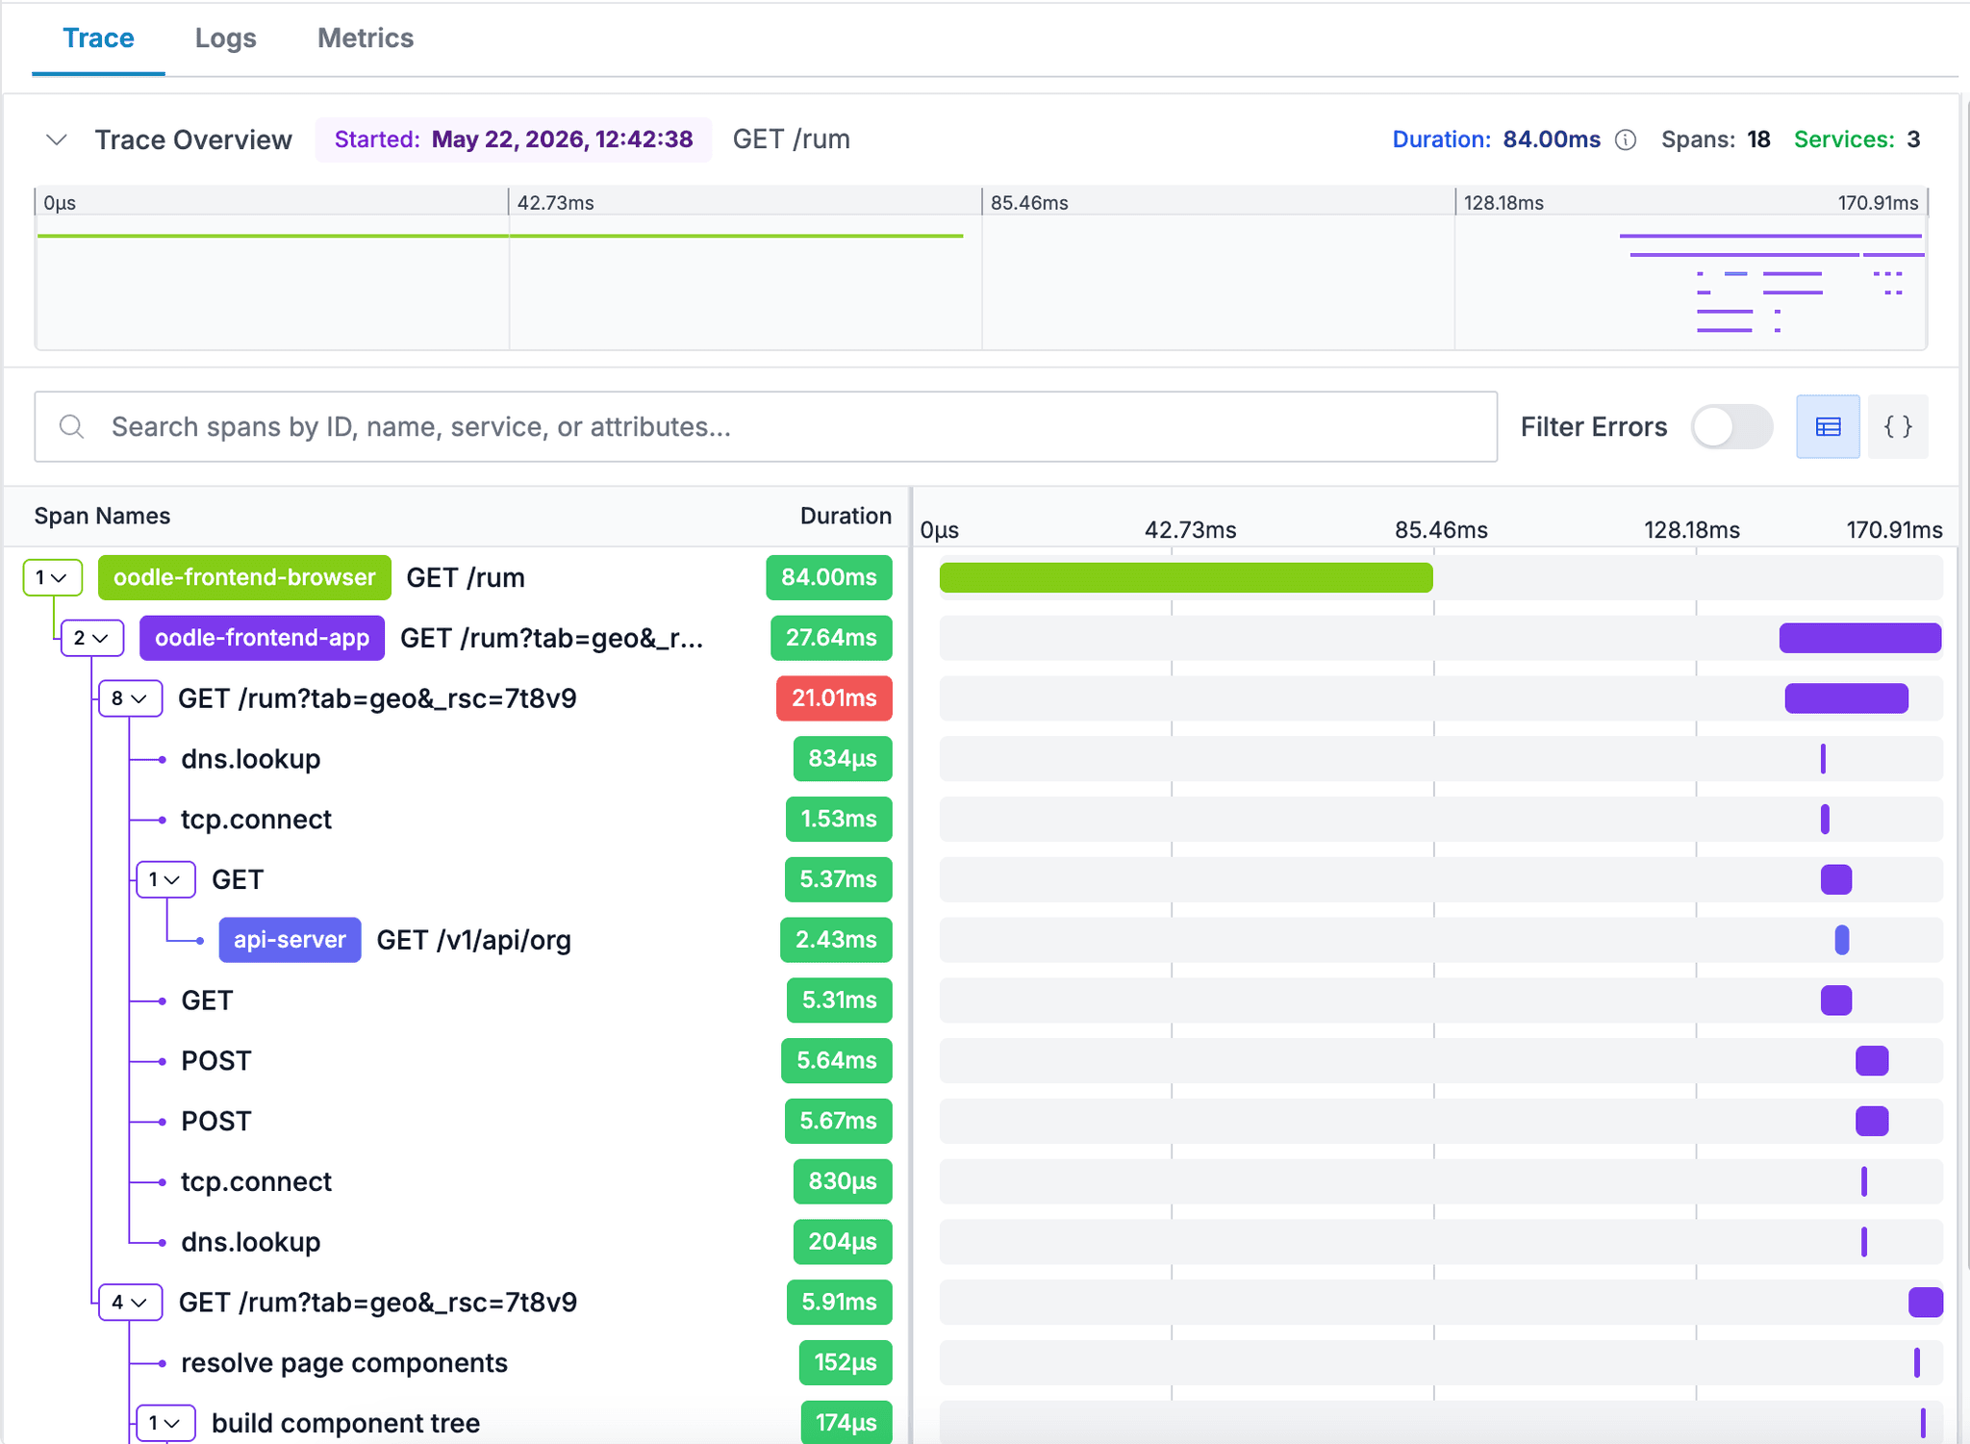The image size is (1970, 1444).
Task: Open the Logs tab
Action: [x=225, y=38]
